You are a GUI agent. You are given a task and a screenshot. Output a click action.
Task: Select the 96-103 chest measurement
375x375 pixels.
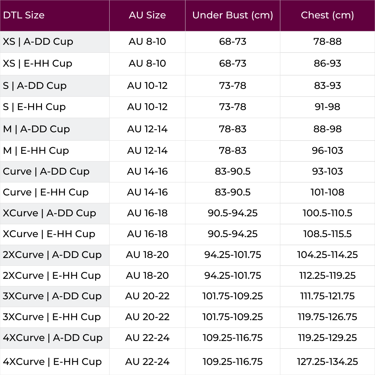327,151
